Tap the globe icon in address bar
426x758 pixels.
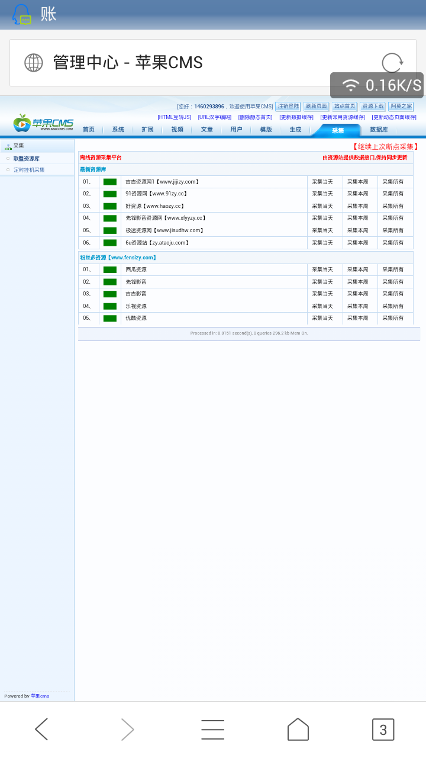[x=33, y=63]
